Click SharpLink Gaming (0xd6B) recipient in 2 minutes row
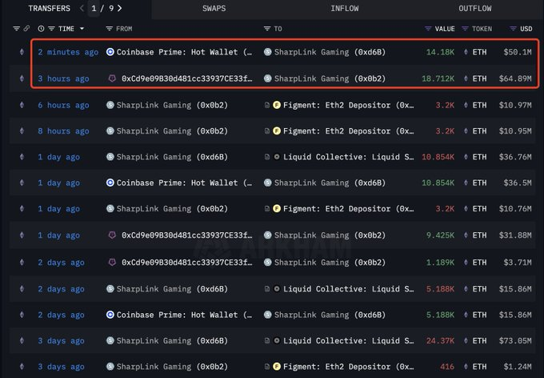 330,52
